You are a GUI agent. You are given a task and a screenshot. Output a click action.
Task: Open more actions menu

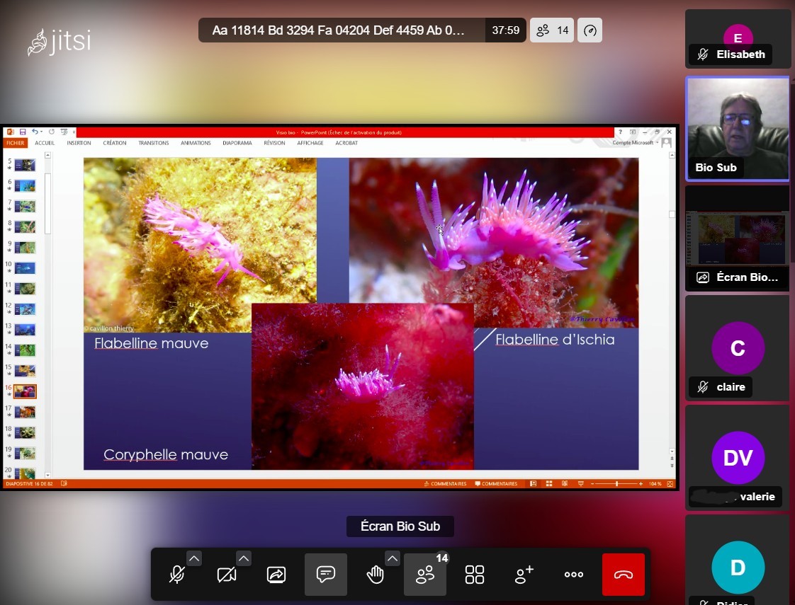pos(573,575)
